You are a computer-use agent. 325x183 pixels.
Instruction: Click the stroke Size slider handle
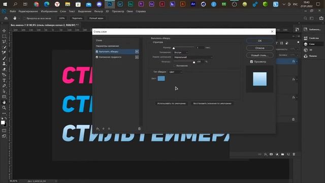coord(174,48)
